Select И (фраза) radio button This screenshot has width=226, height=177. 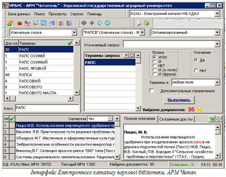click(154, 74)
